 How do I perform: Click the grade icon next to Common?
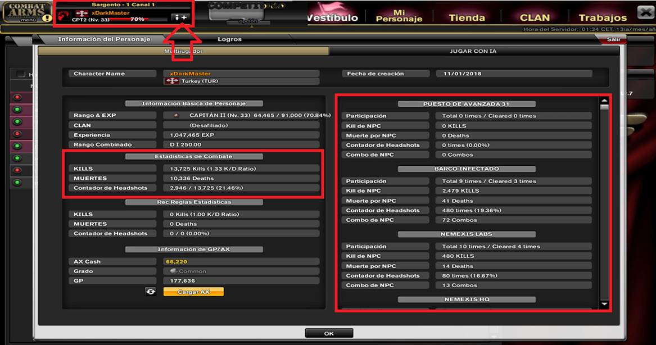173,271
